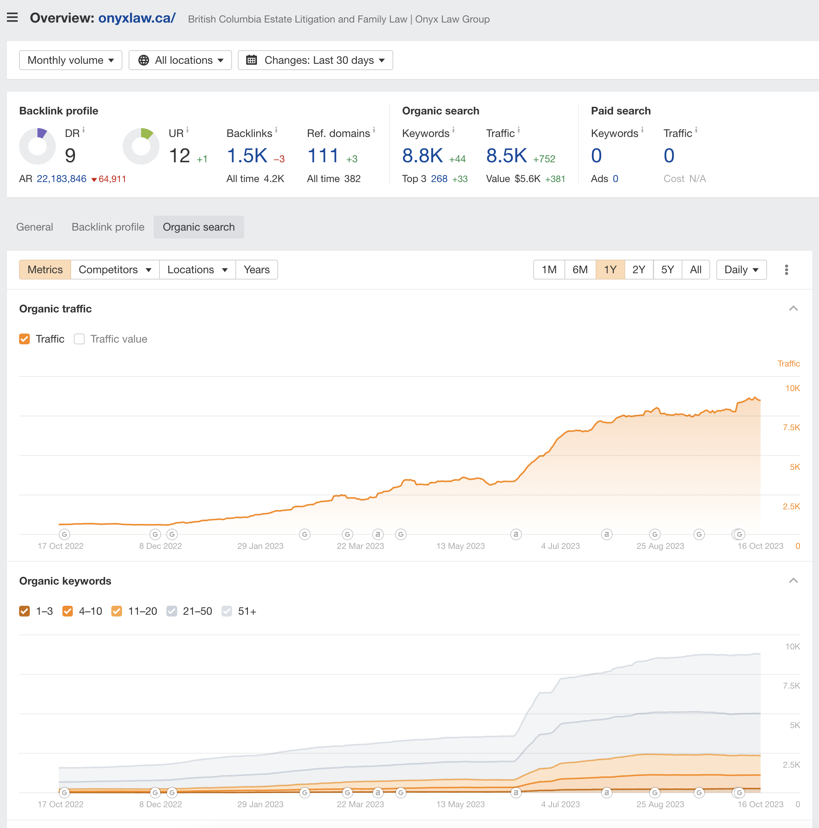Click the Backlinks info icon
Viewport: 819px width, 828px height.
276,130
